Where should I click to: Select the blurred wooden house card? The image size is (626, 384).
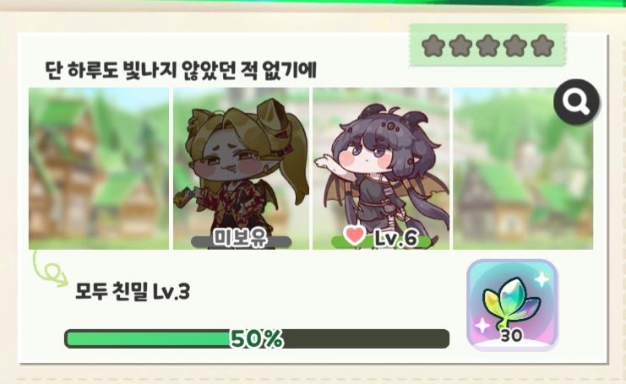(x=99, y=169)
